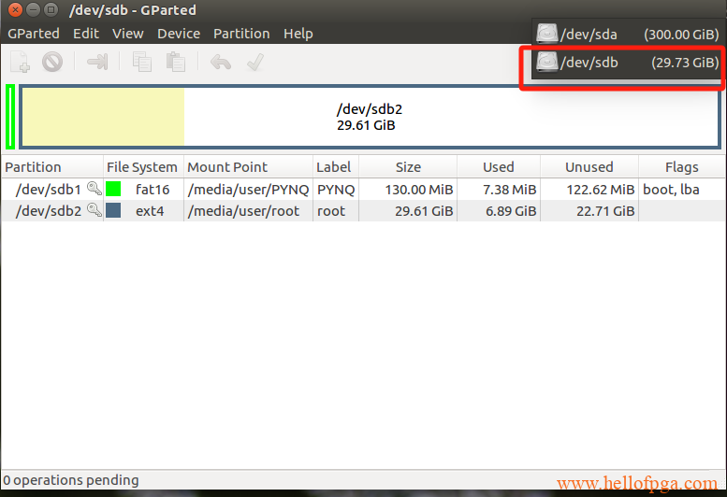Click the Unused column header
The image size is (727, 497).
[589, 166]
